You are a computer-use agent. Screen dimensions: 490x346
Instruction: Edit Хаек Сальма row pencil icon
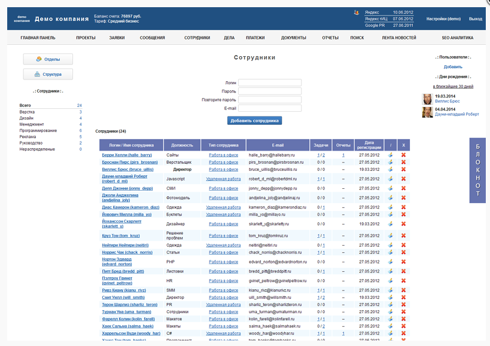pos(390,326)
